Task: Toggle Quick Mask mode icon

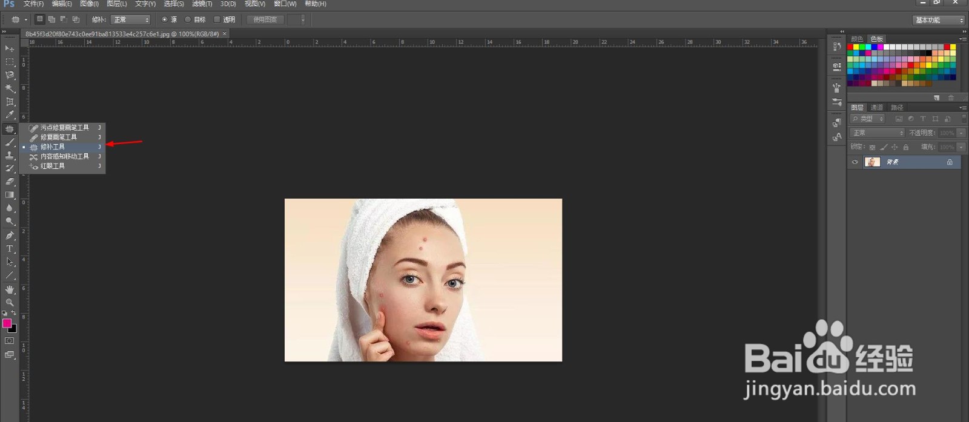Action: click(x=9, y=341)
